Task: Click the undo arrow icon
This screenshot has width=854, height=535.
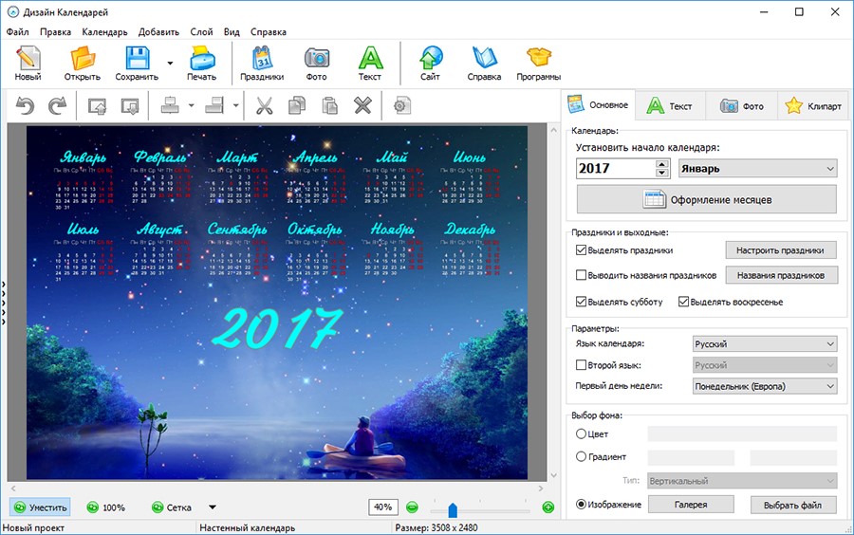Action: (x=26, y=105)
